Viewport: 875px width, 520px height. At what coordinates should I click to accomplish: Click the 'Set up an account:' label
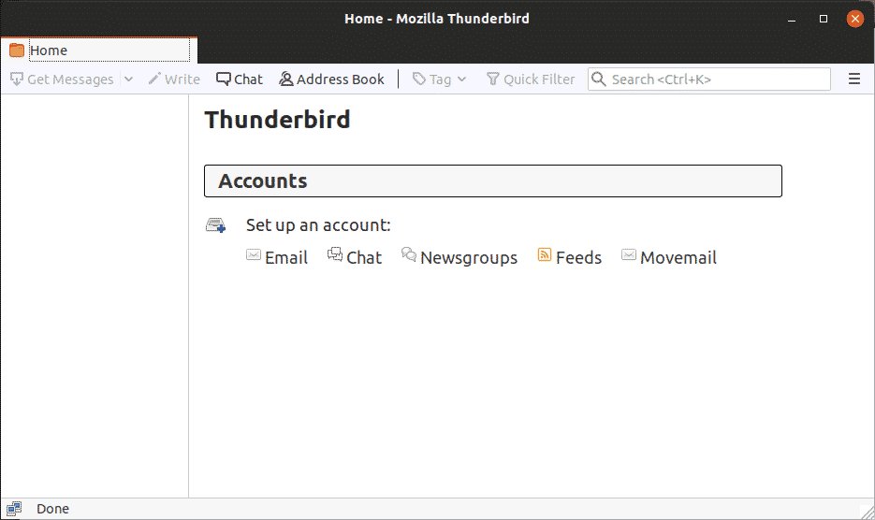click(318, 224)
